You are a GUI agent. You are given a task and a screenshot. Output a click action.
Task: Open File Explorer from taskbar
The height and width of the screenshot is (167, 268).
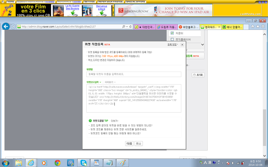pos(19,163)
